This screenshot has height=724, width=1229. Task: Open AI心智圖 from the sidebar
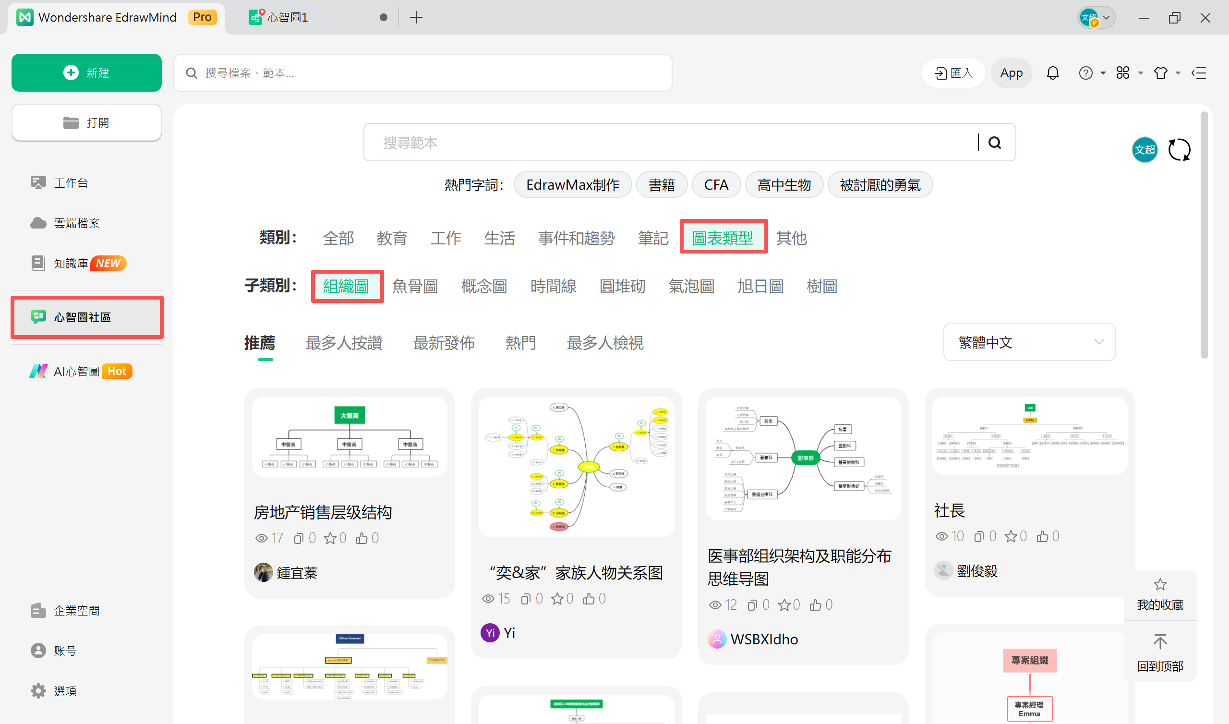[76, 371]
